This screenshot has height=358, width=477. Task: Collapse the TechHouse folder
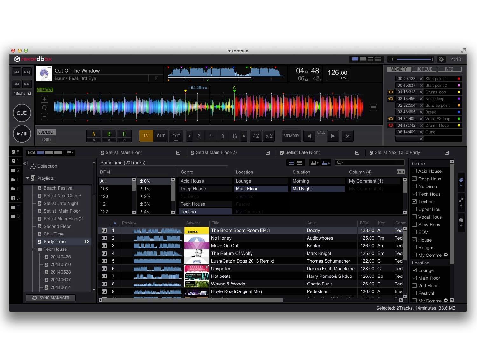pyautogui.click(x=32, y=249)
